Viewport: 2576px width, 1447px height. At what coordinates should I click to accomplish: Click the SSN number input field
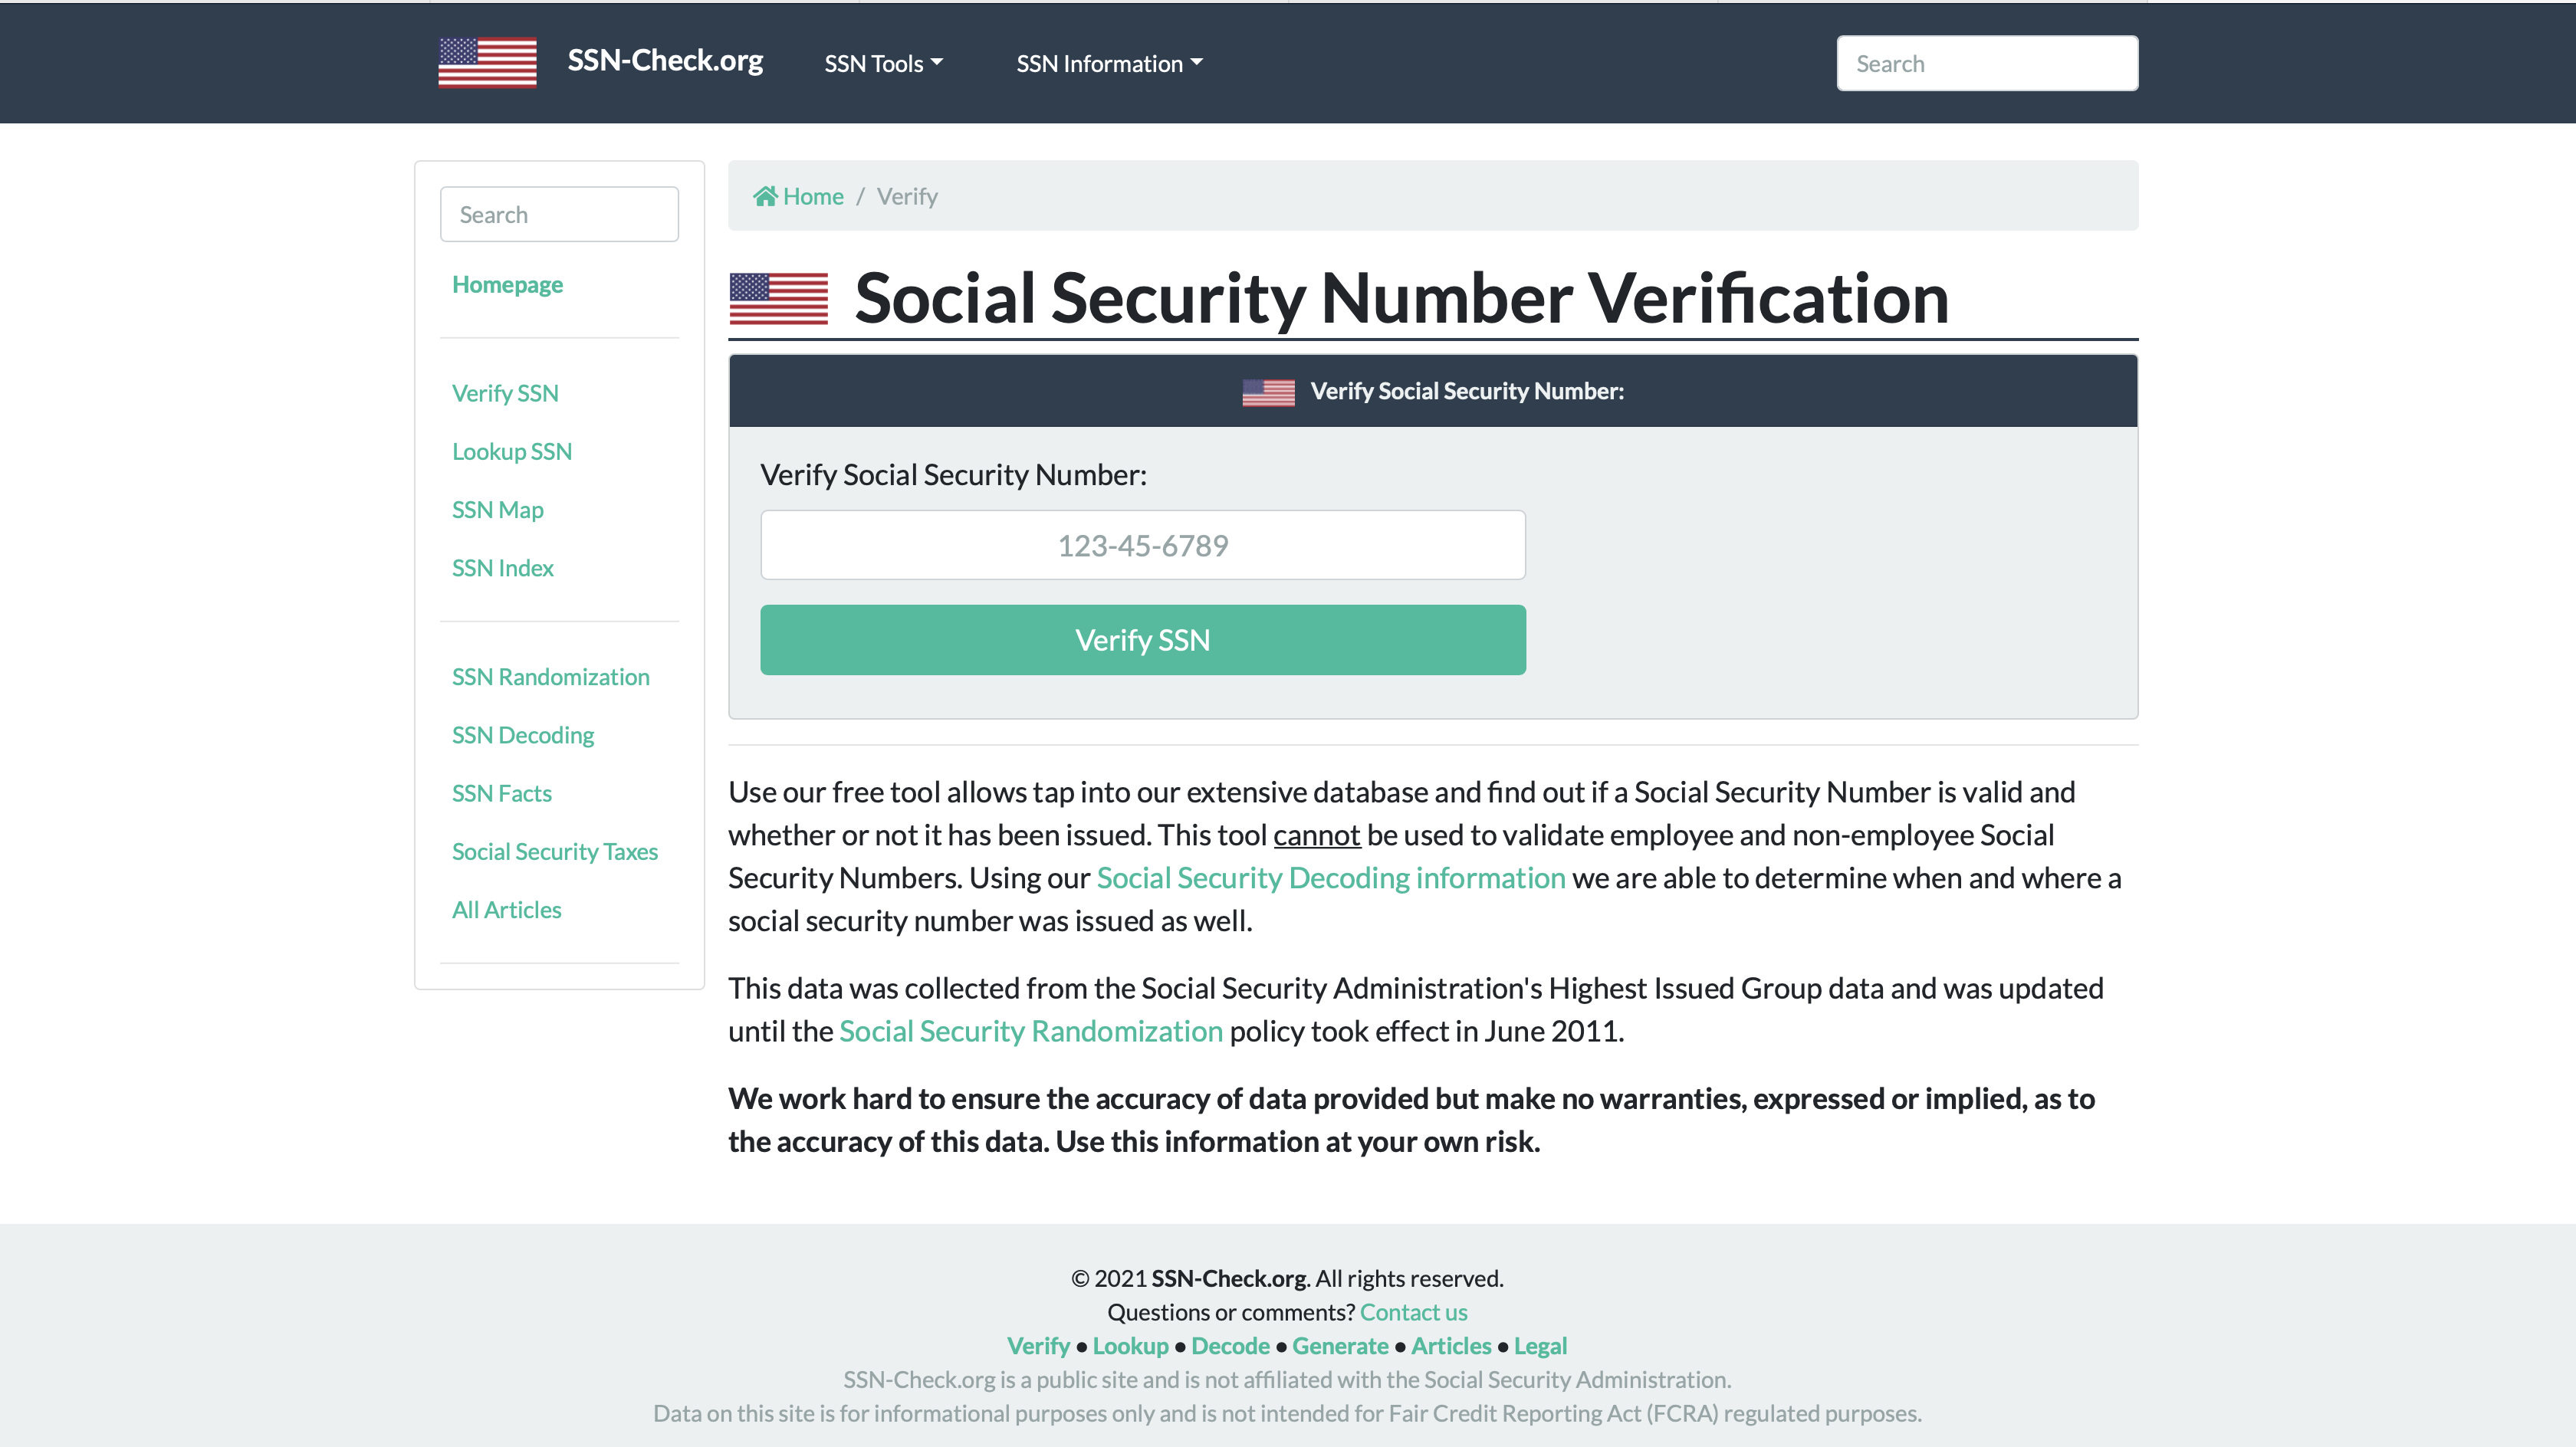1141,545
